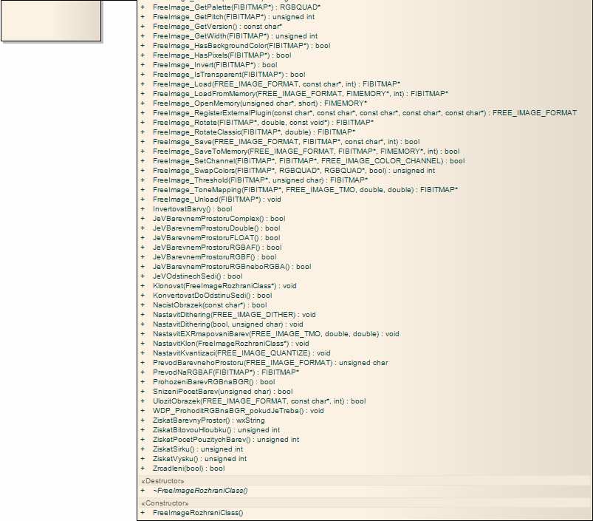
Task: Select NastavitDithering(FREE_IMAGE_DITHER) overload row
Action: (x=234, y=315)
